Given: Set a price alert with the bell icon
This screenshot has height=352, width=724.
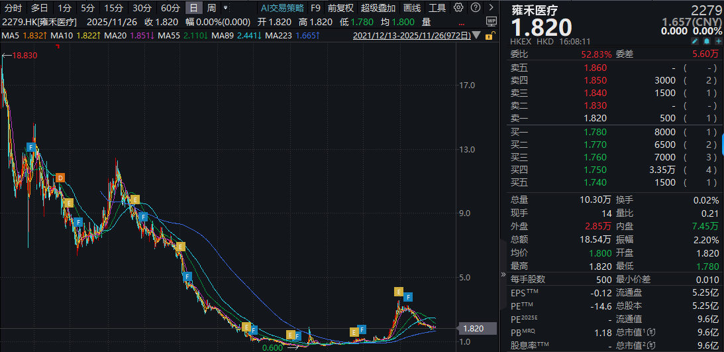Looking at the screenshot, I should coord(706,41).
